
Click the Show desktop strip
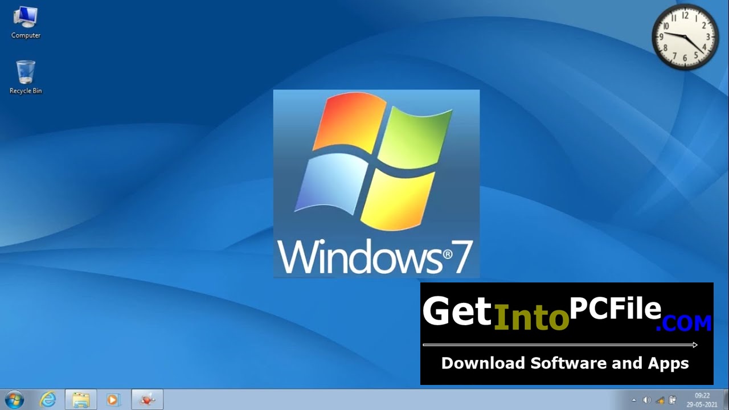click(x=725, y=400)
